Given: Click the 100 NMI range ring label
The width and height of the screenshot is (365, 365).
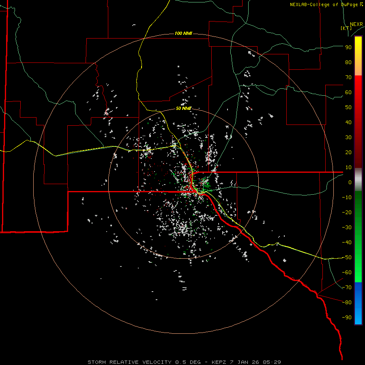Looking at the screenshot, I should [183, 34].
